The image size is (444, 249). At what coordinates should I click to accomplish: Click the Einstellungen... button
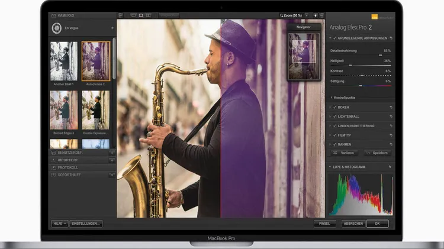(86, 224)
